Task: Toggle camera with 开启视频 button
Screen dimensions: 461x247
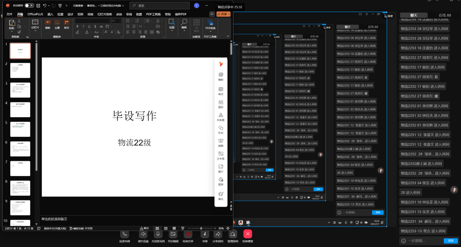Action: tap(173, 234)
